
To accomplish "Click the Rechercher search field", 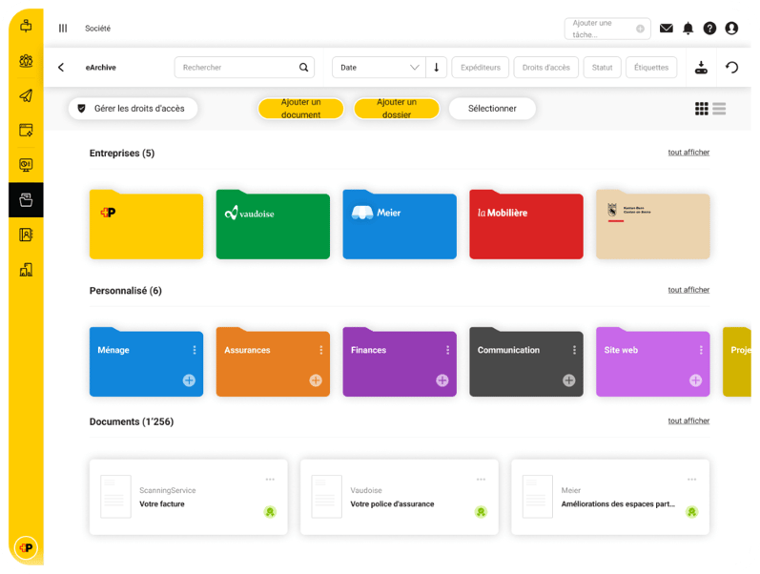I will [238, 68].
